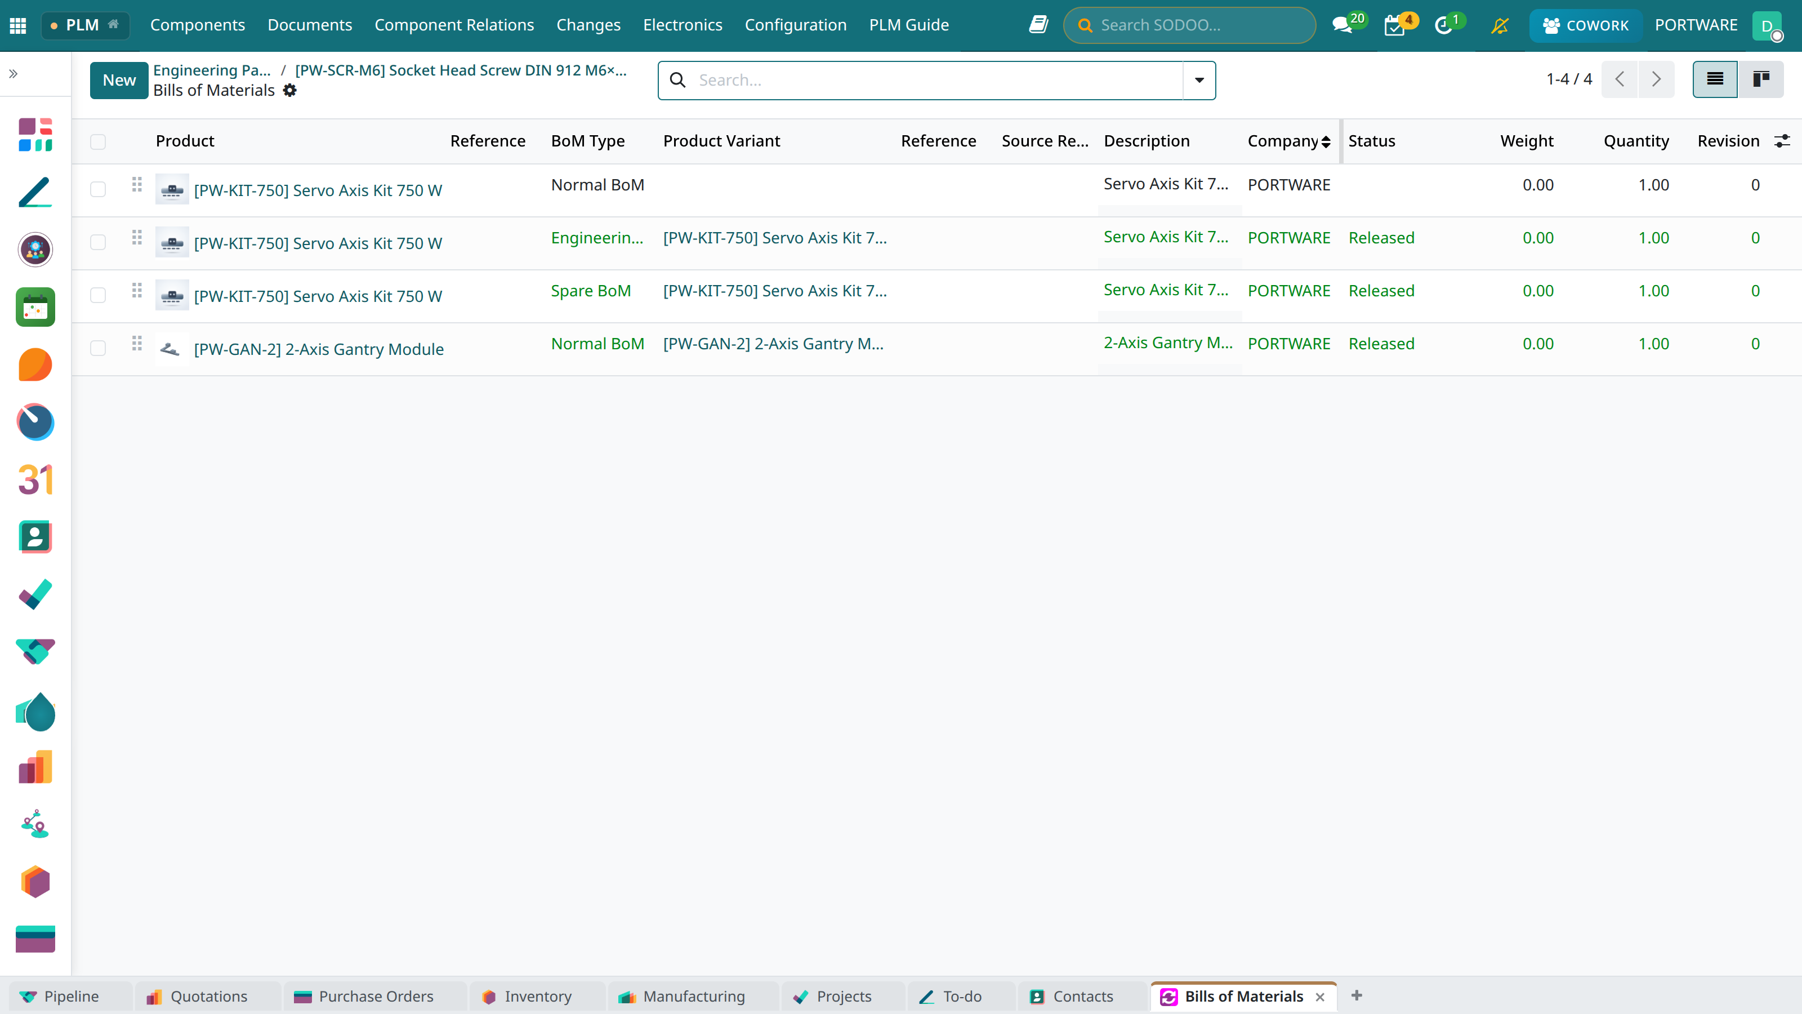Check the Normal BoM Servo Axis Kit row
This screenshot has width=1802, height=1014.
pyautogui.click(x=98, y=190)
